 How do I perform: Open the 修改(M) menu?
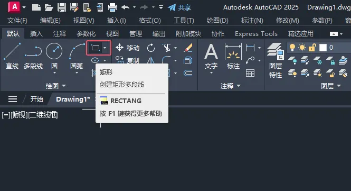288,21
